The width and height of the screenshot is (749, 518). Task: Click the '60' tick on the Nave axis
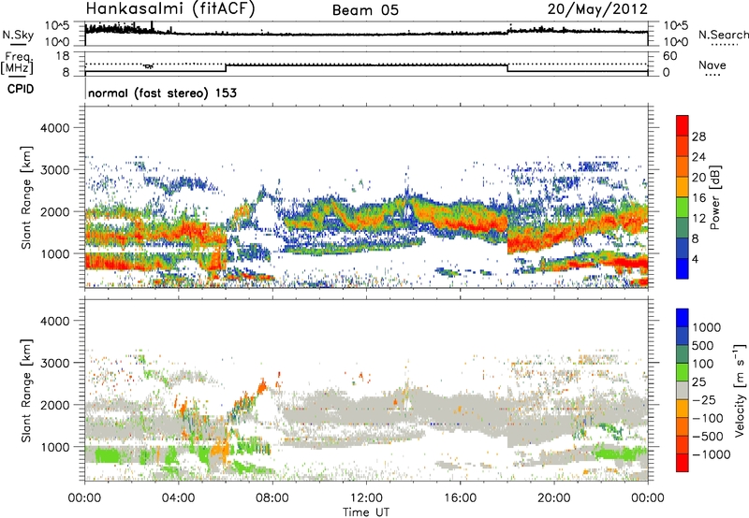click(x=670, y=56)
